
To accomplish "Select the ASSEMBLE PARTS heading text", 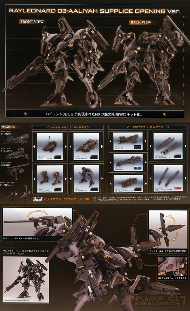I will 68,127.
